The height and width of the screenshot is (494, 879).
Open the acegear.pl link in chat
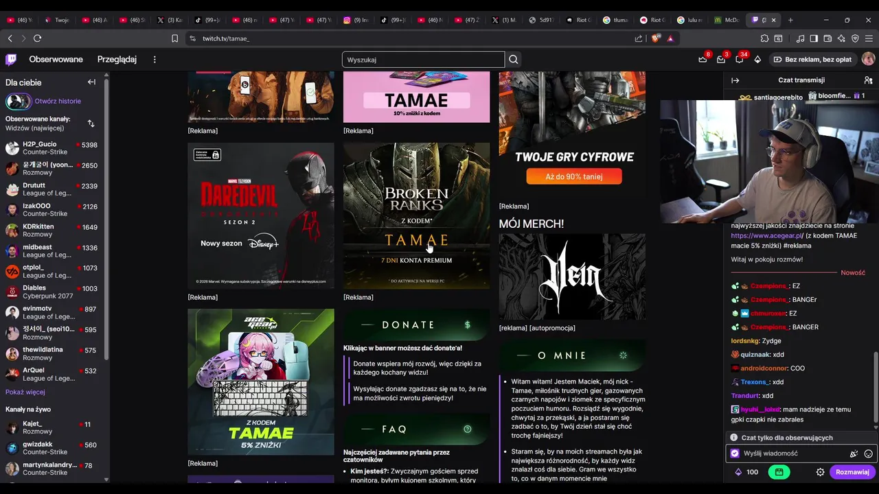point(767,235)
